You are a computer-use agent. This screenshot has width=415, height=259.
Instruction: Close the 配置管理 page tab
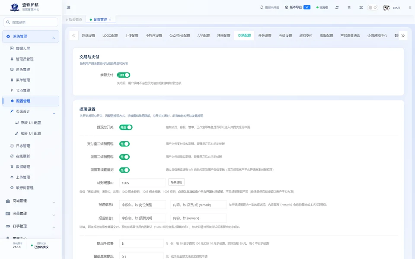click(110, 19)
